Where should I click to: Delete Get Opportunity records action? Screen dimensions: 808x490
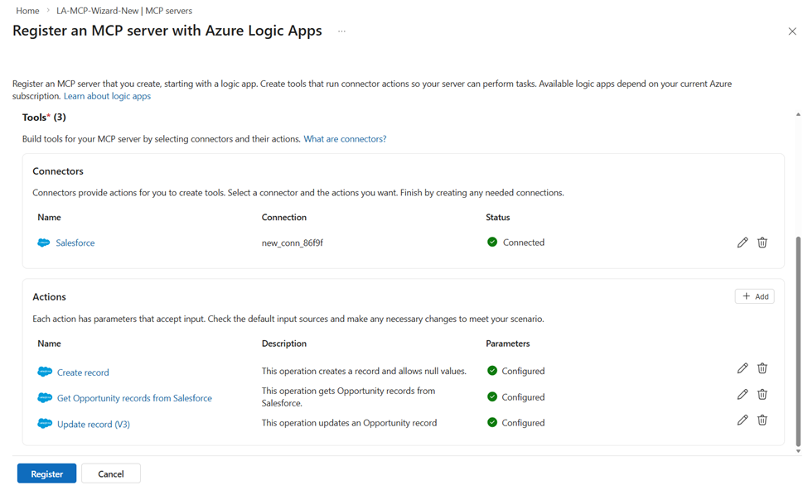point(762,395)
